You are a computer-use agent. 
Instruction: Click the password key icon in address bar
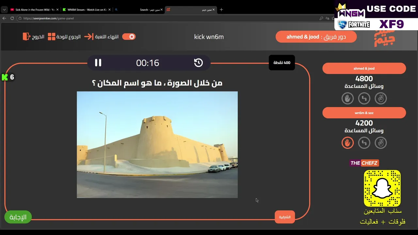pos(321,18)
